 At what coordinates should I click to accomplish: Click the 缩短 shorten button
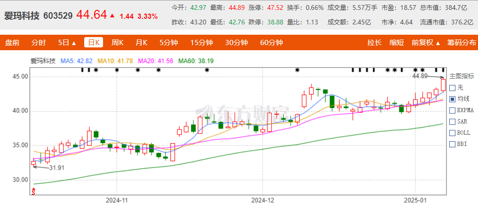pyautogui.click(x=397, y=43)
